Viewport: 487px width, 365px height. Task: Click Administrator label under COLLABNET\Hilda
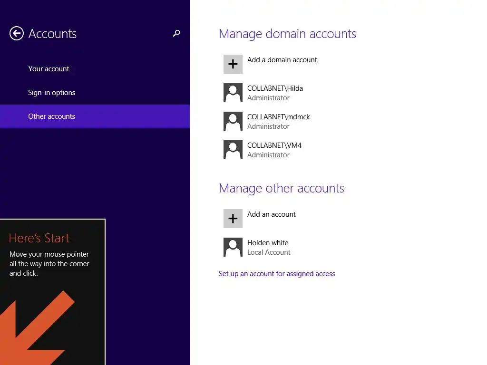click(268, 98)
